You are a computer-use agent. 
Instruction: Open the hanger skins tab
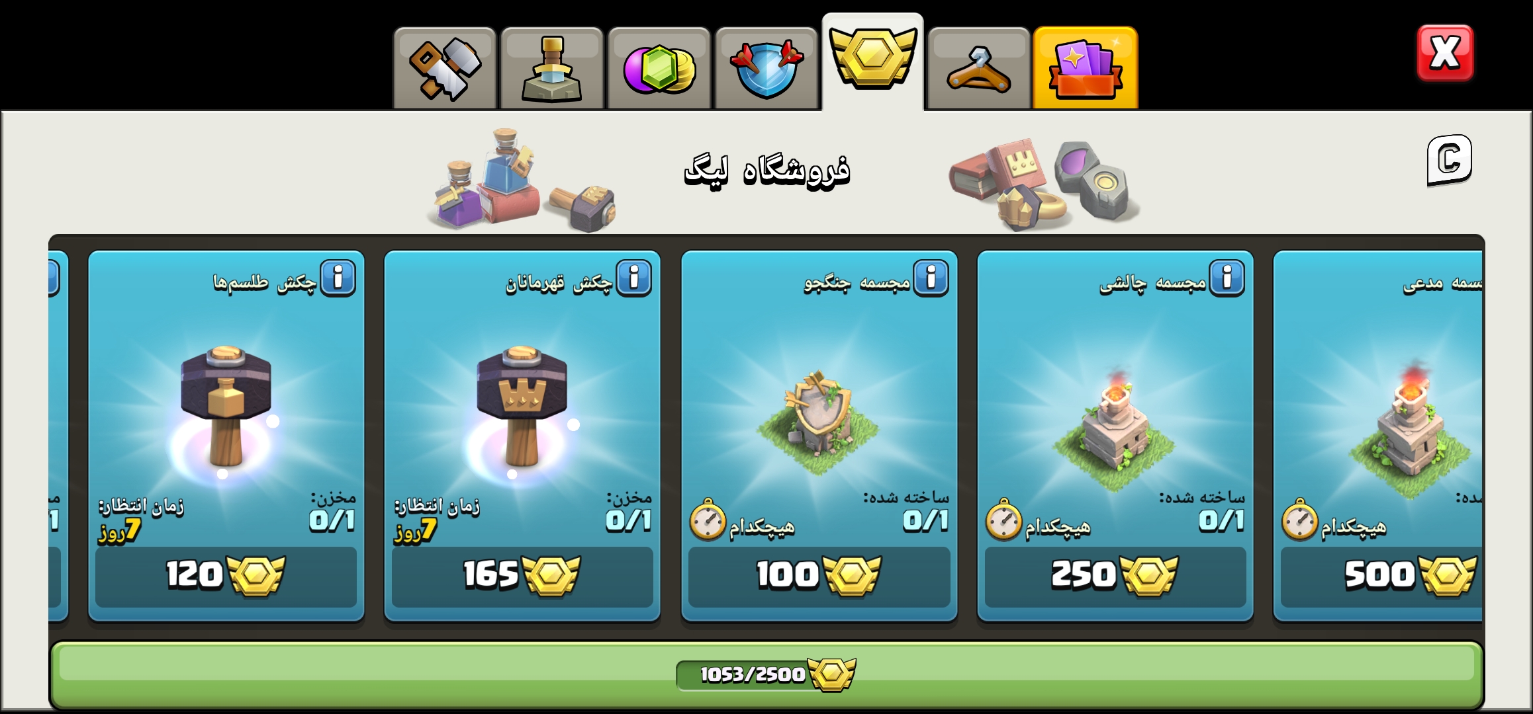click(x=979, y=68)
